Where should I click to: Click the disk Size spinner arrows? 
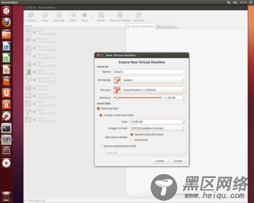tap(184, 122)
